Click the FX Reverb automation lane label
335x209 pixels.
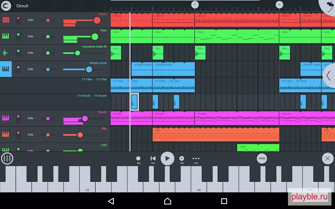92,96
